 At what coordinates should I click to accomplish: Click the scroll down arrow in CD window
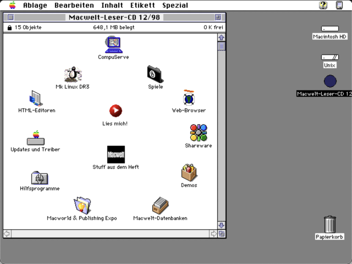click(x=221, y=225)
